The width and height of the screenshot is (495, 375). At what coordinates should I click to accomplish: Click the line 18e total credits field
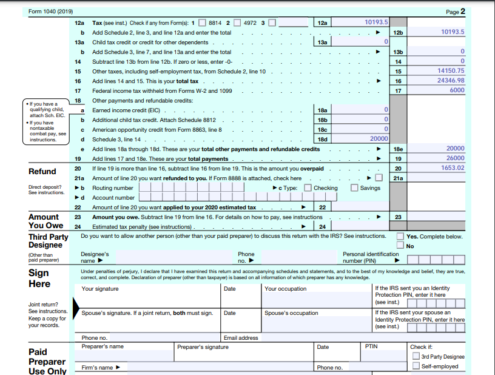(436, 148)
